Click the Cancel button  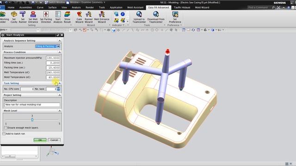pyautogui.click(x=54, y=140)
